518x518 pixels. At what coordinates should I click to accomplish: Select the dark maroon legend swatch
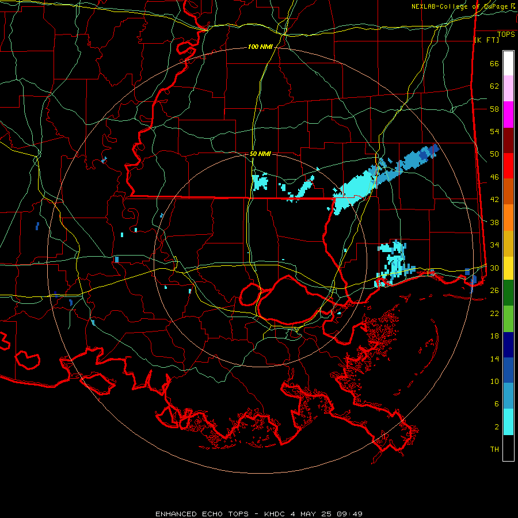[508, 140]
